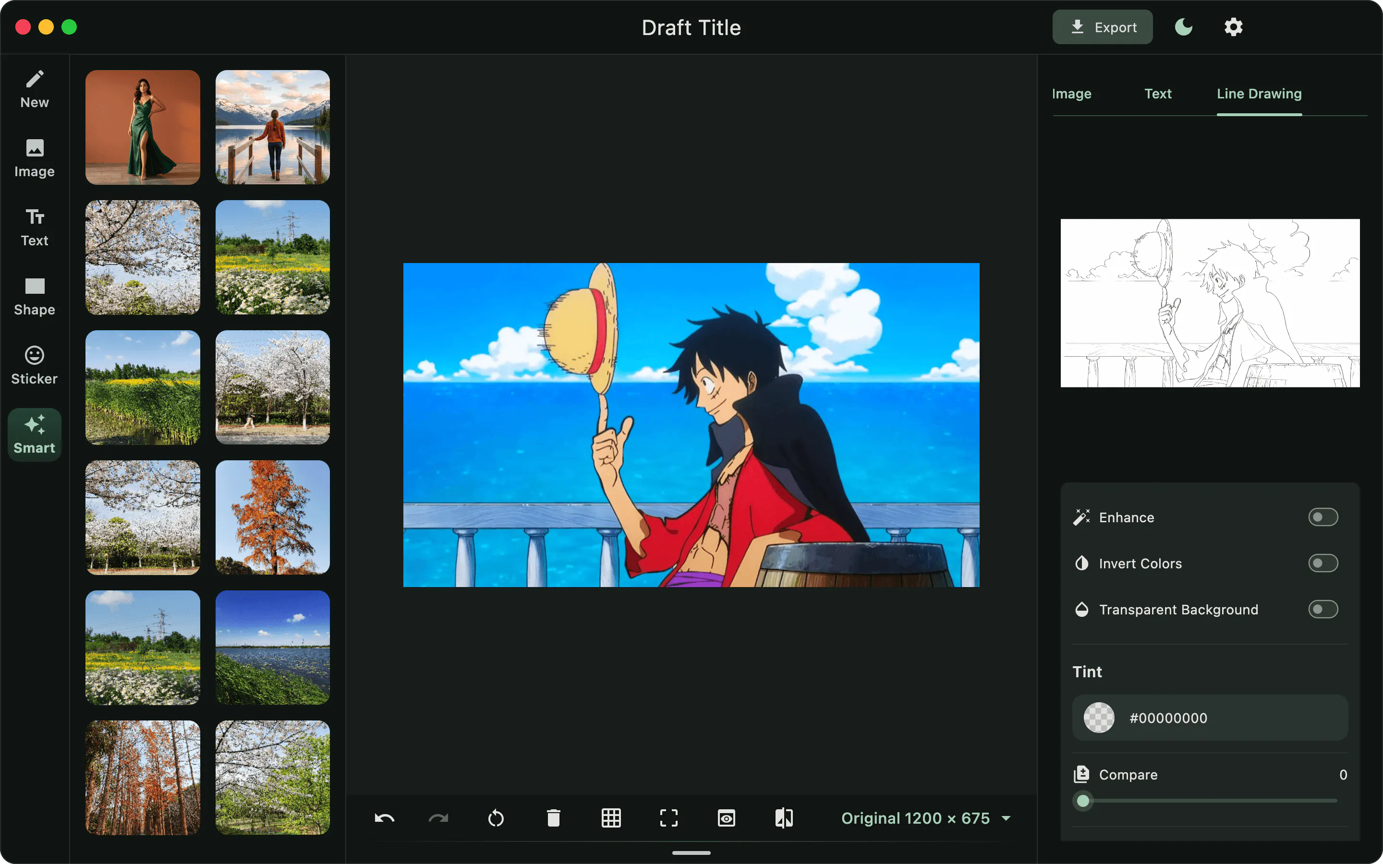Click the rotate/reset icon in bottom toolbar
1383x864 pixels.
click(x=496, y=818)
